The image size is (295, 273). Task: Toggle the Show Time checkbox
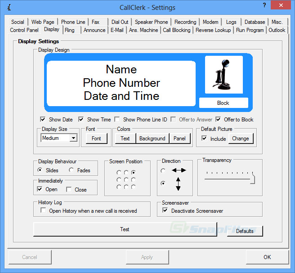pyautogui.click(x=81, y=119)
